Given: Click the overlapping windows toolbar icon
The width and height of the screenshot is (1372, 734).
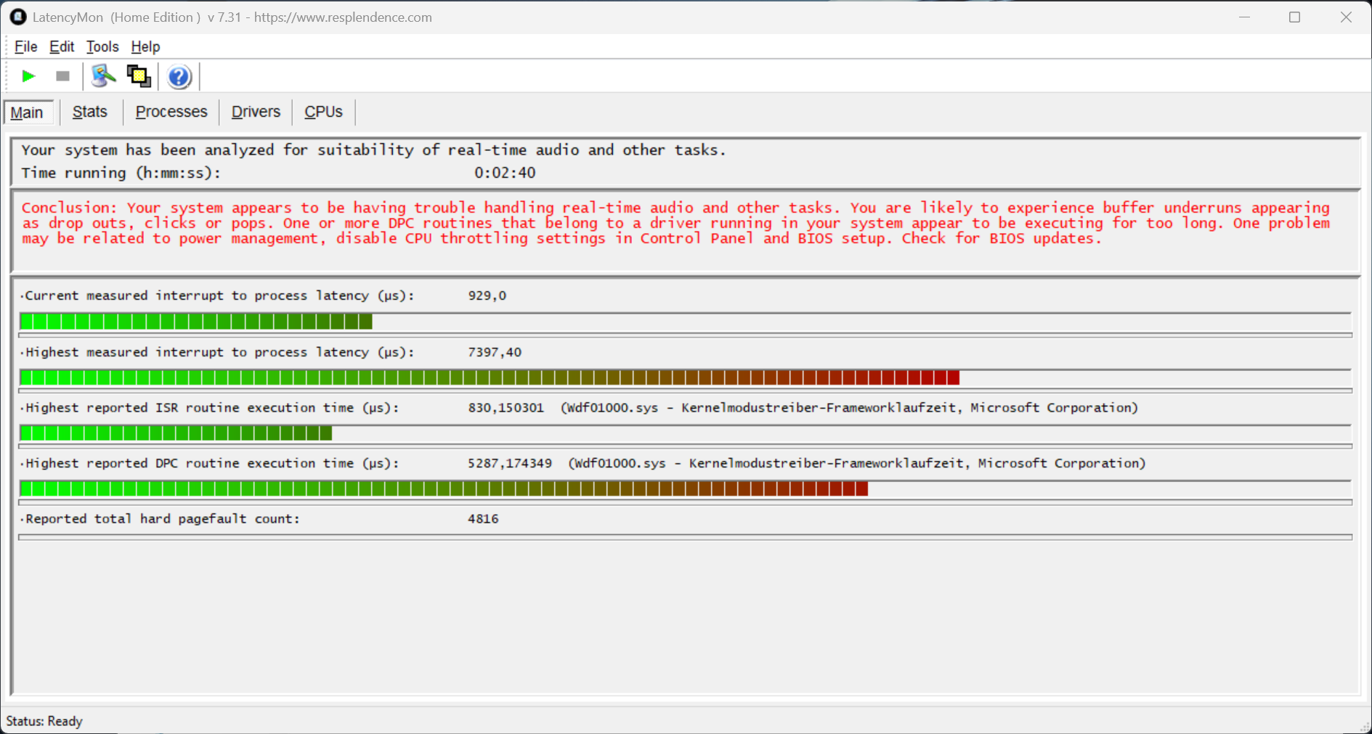Looking at the screenshot, I should coord(139,76).
